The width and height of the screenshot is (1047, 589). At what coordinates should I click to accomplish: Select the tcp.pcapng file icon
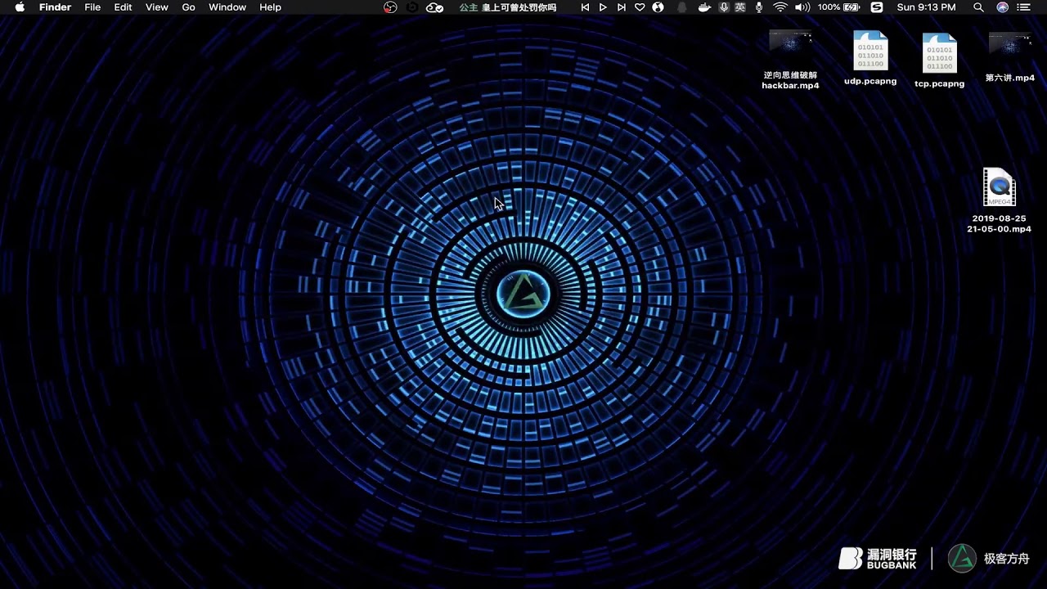(x=940, y=53)
